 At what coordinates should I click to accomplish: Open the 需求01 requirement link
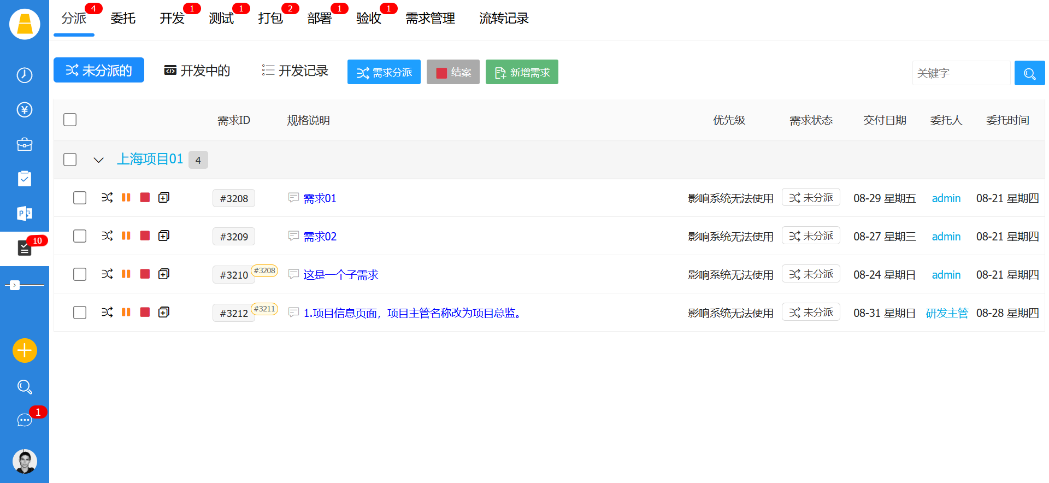(x=320, y=198)
